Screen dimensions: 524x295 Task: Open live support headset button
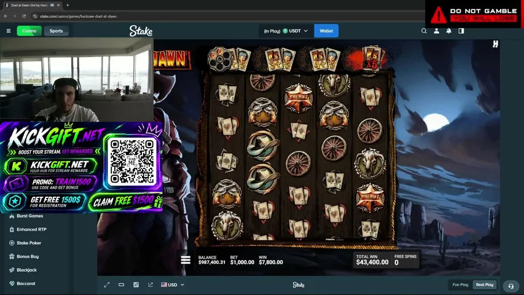click(x=510, y=286)
